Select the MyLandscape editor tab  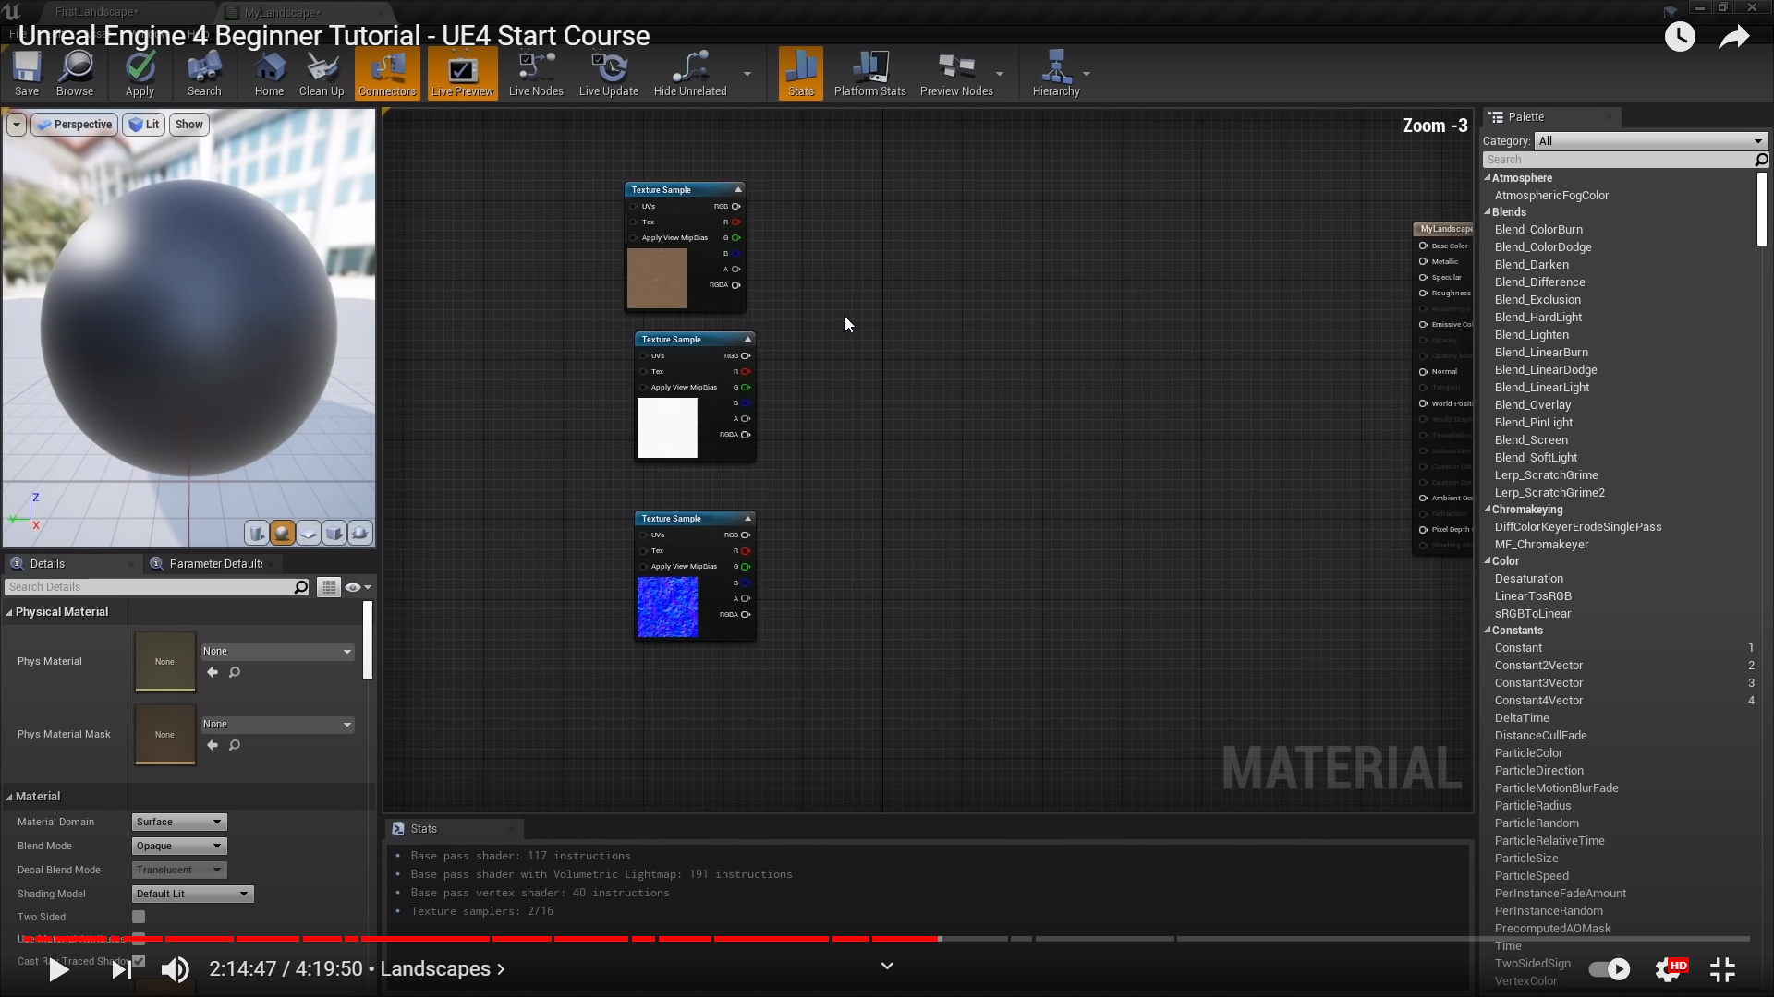pyautogui.click(x=282, y=12)
